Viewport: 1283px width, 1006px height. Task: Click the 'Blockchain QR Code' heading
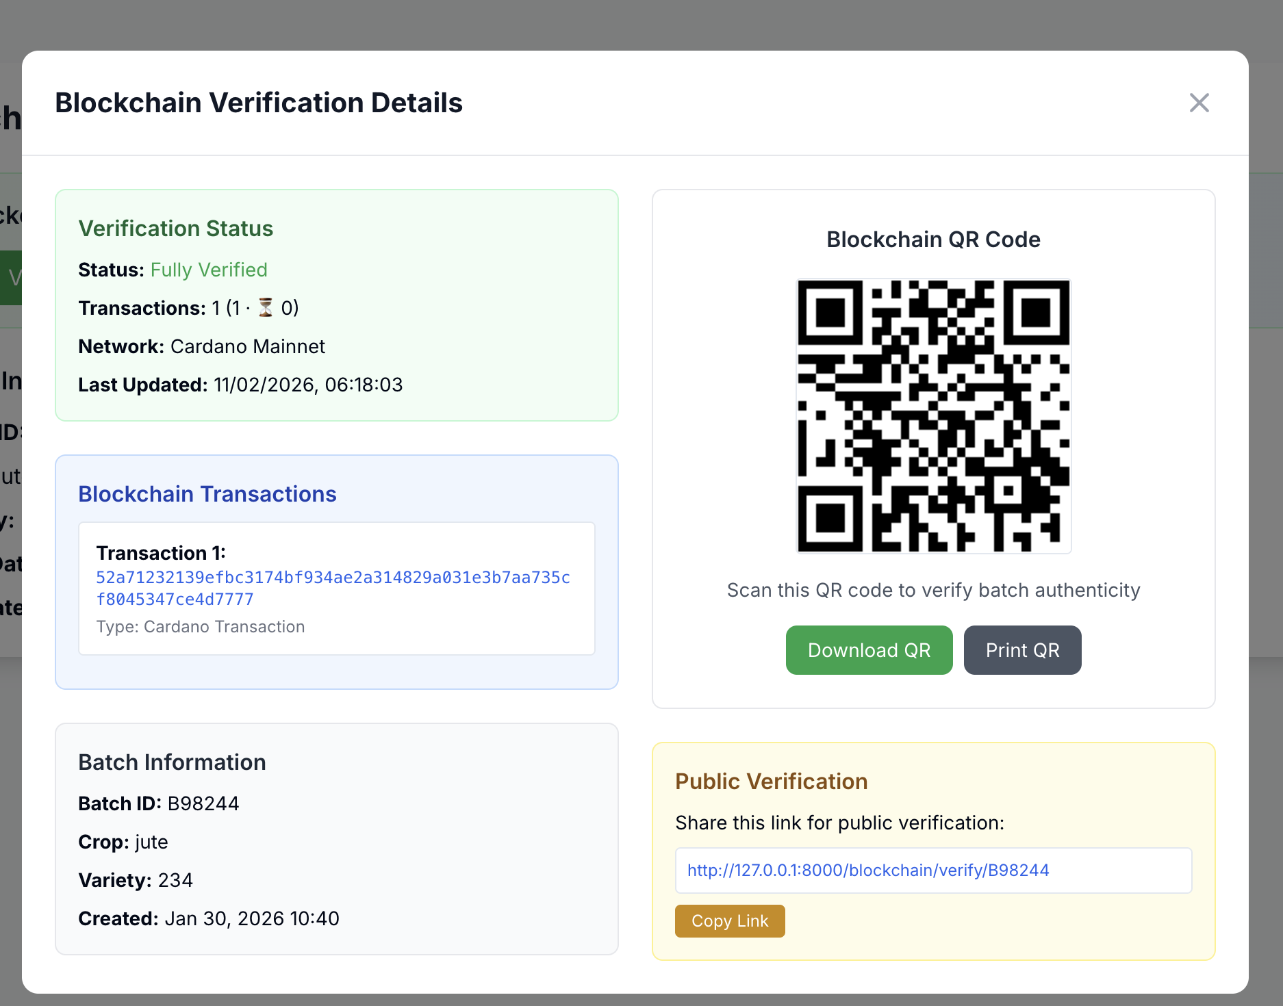click(934, 240)
